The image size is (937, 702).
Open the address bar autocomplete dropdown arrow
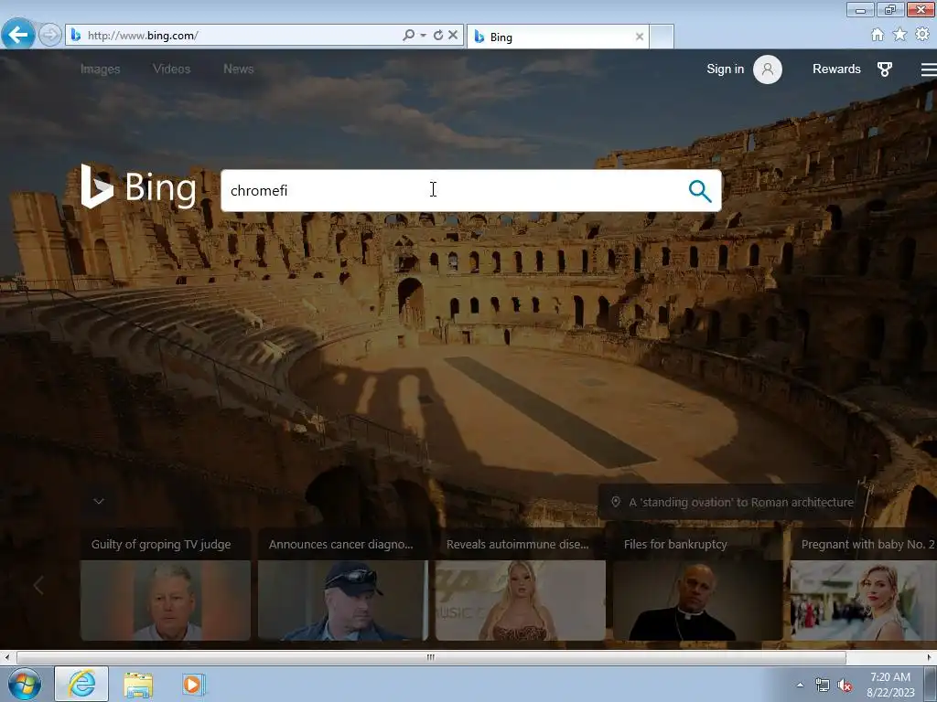(423, 36)
